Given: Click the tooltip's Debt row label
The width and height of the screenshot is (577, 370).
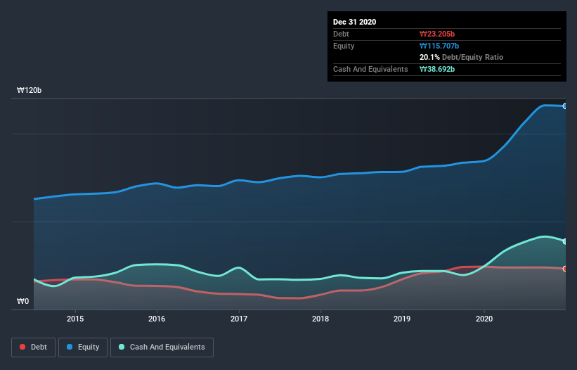Looking at the screenshot, I should [x=341, y=34].
